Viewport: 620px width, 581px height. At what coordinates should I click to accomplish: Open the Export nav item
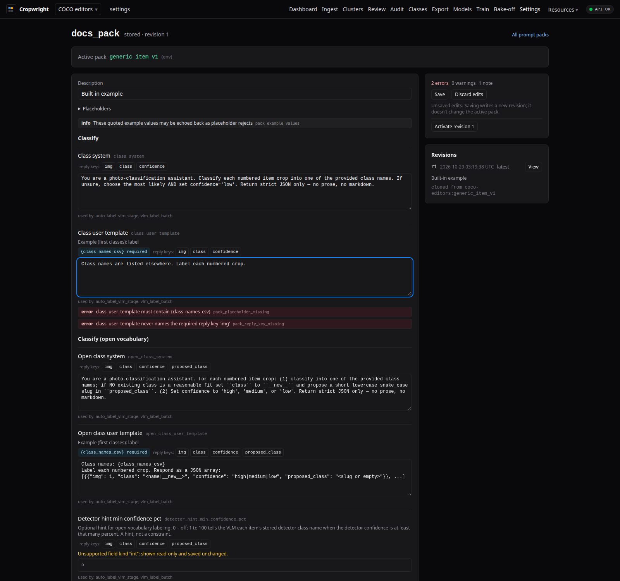(440, 9)
